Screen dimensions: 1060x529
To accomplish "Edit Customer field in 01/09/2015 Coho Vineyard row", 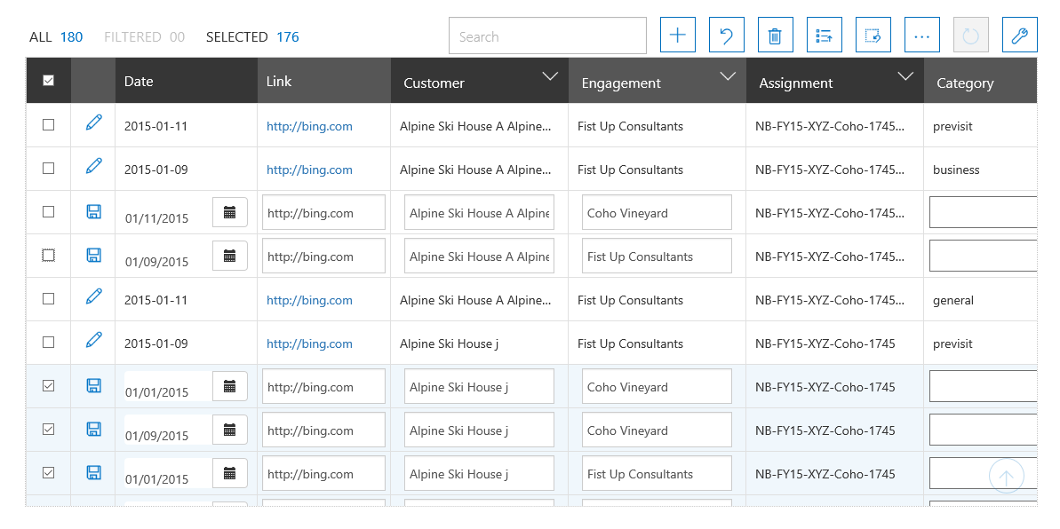I will click(479, 430).
